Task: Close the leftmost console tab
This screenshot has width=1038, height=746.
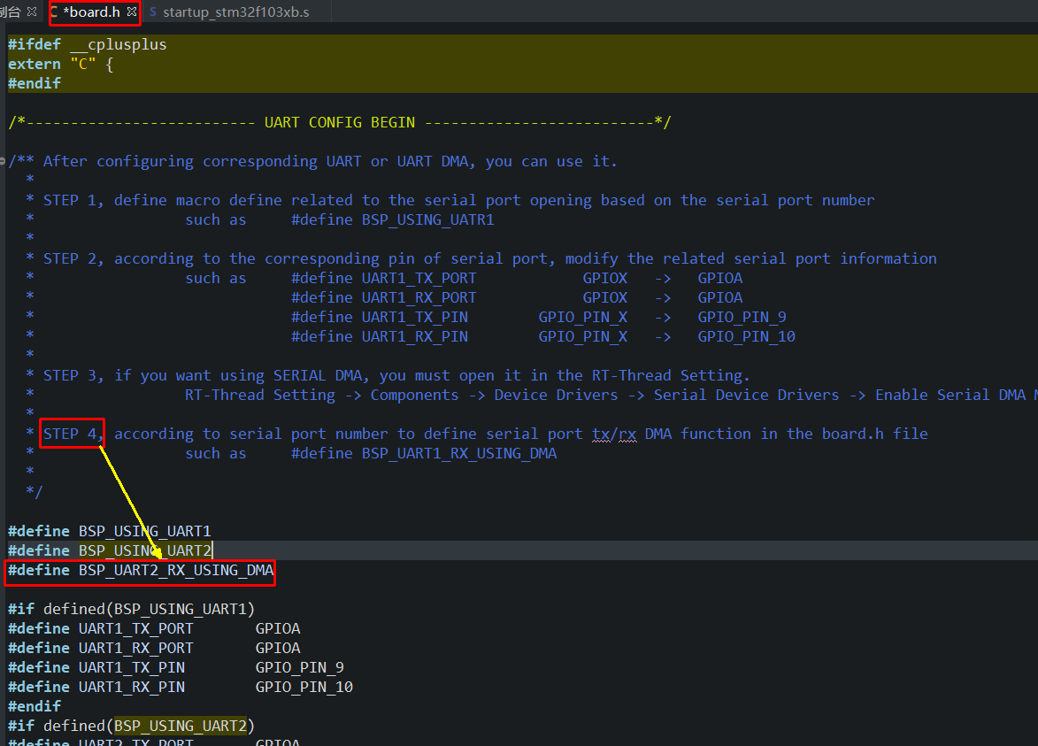Action: click(x=33, y=12)
